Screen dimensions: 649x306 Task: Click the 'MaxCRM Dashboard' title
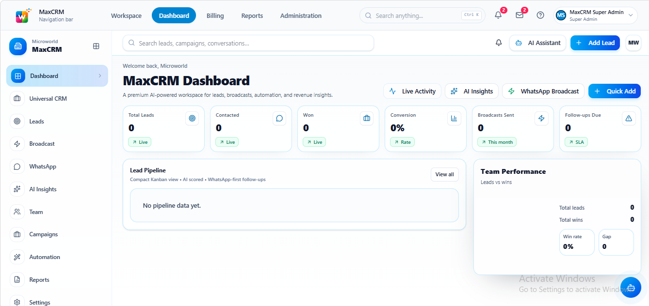[x=186, y=80]
